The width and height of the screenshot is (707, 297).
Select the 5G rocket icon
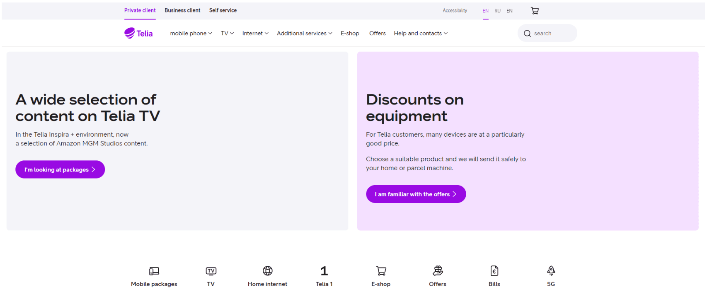(551, 271)
